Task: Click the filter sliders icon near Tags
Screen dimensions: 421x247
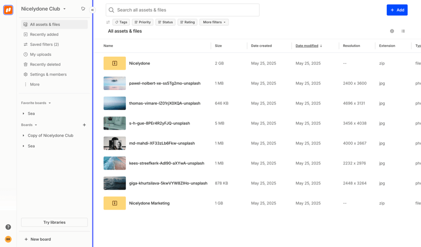Action: click(x=108, y=22)
